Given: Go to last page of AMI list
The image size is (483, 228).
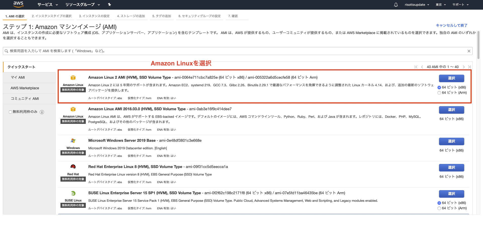Looking at the screenshot, I should tap(470, 67).
